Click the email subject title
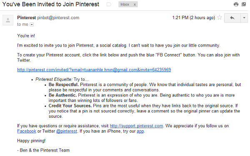 click(51, 4)
